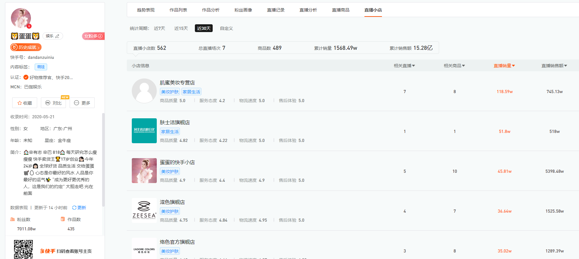The height and width of the screenshot is (259, 579).
Task: Switch to the 粉丝画像 tab
Action: click(243, 10)
